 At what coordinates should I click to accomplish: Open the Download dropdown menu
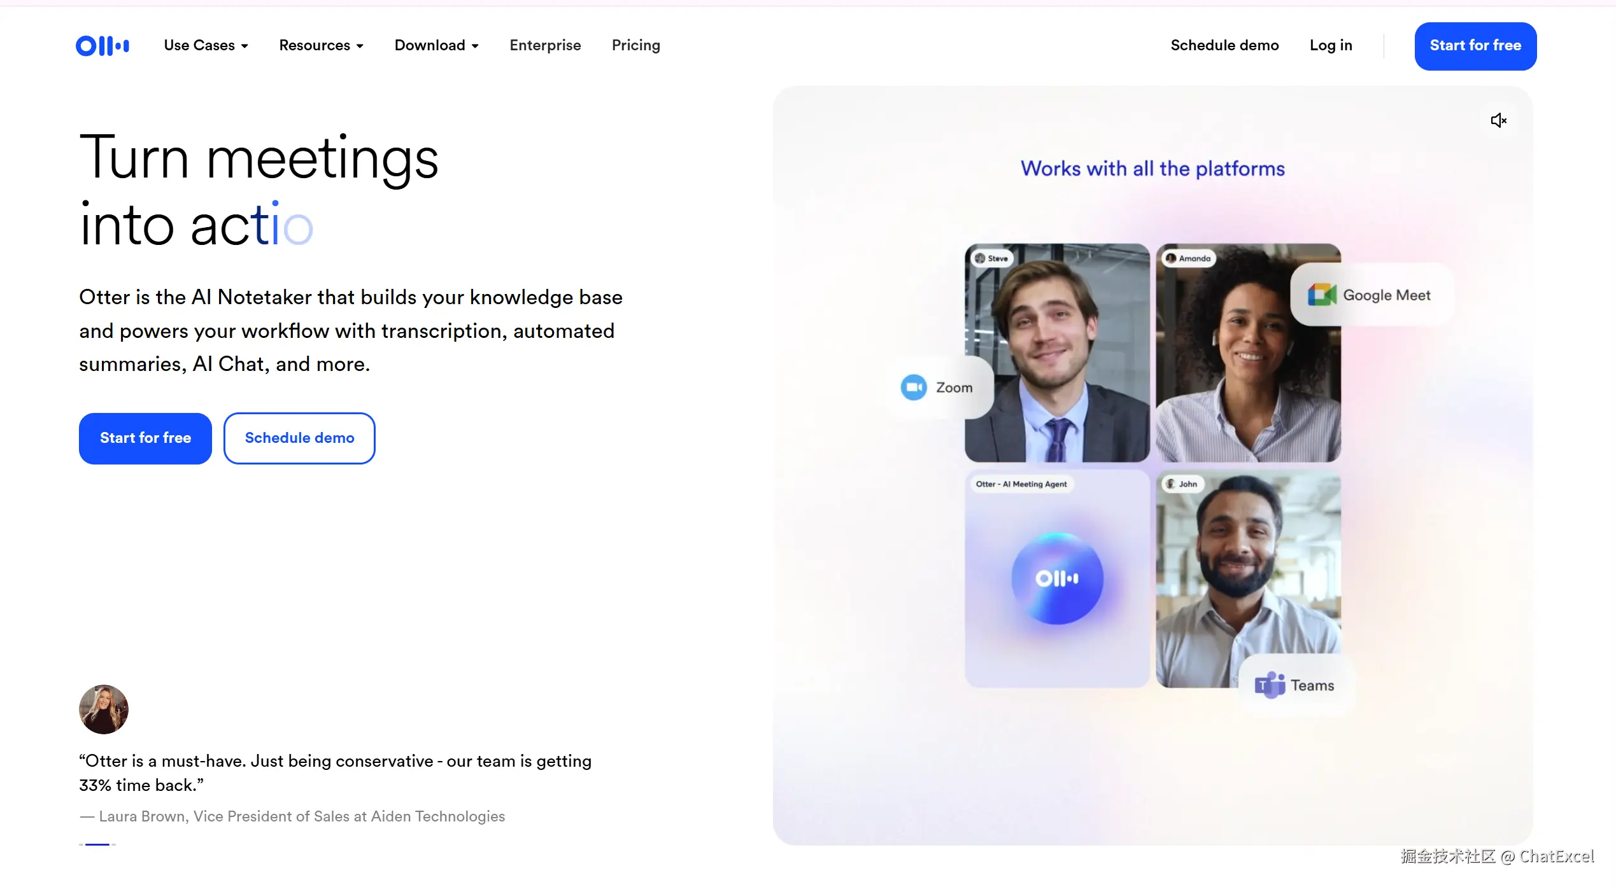tap(436, 46)
